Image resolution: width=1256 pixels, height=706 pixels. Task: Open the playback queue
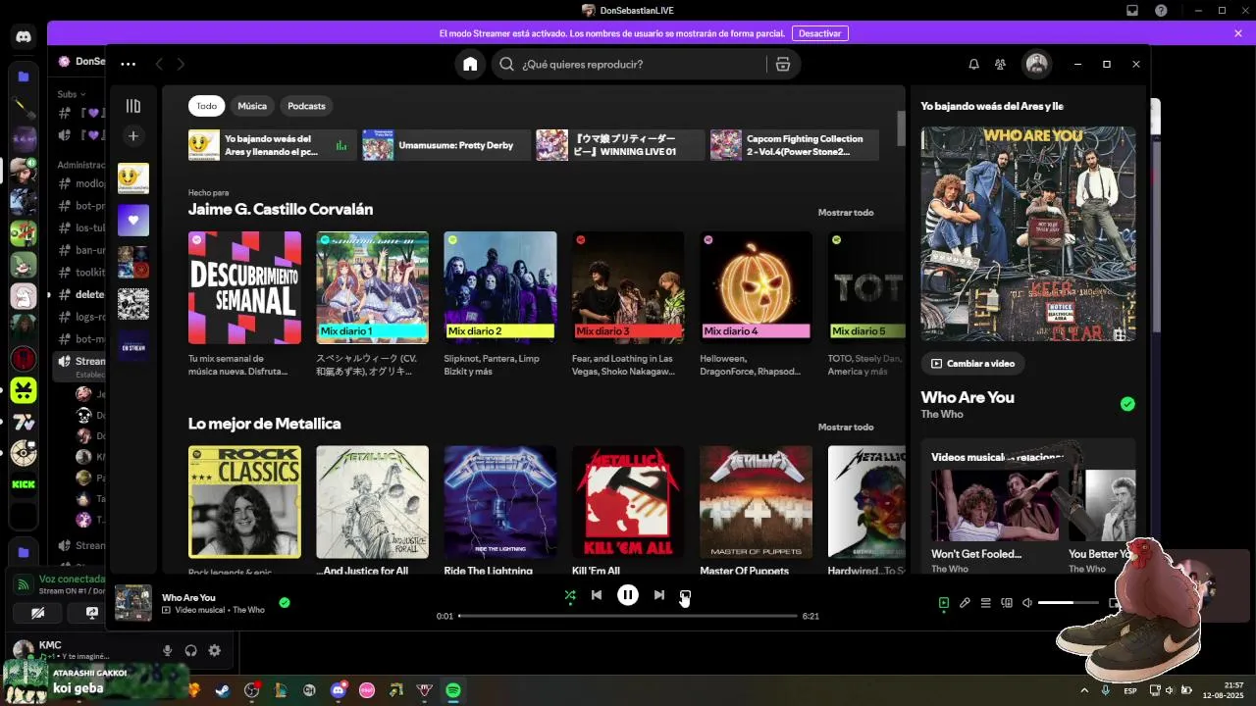click(986, 603)
